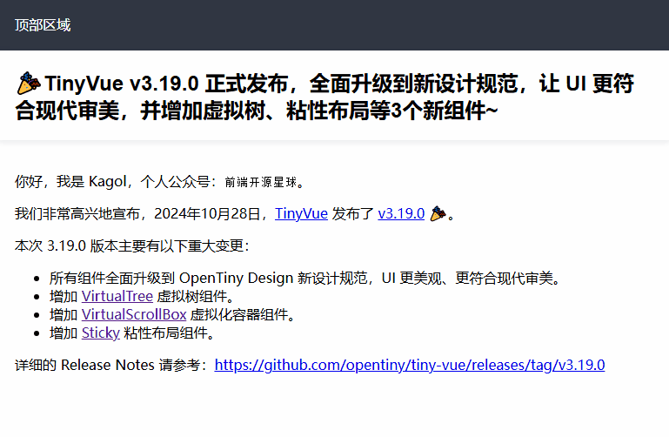Click the inline 前端开源星球 text
The width and height of the screenshot is (669, 437).
coord(261,182)
